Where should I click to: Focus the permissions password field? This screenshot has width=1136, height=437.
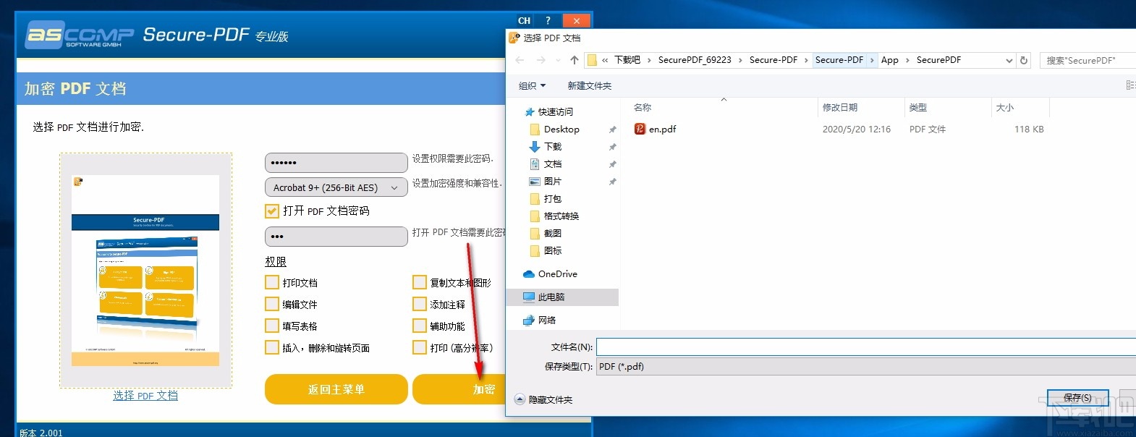[x=336, y=163]
